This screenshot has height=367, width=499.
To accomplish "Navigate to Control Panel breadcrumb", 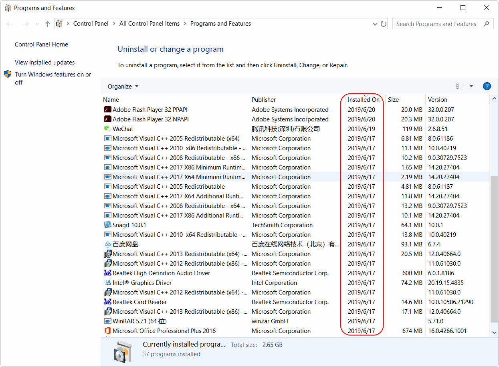I will point(91,24).
